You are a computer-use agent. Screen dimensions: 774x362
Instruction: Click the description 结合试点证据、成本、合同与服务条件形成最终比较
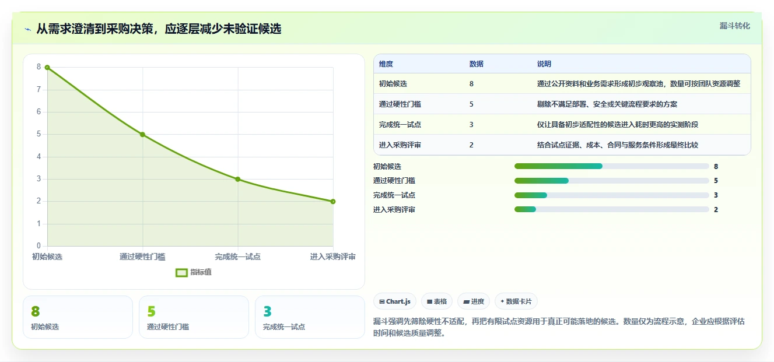[617, 145]
